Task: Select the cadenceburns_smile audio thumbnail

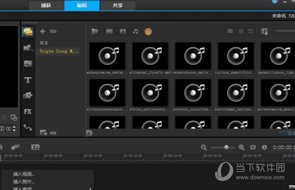Action: (x=193, y=56)
